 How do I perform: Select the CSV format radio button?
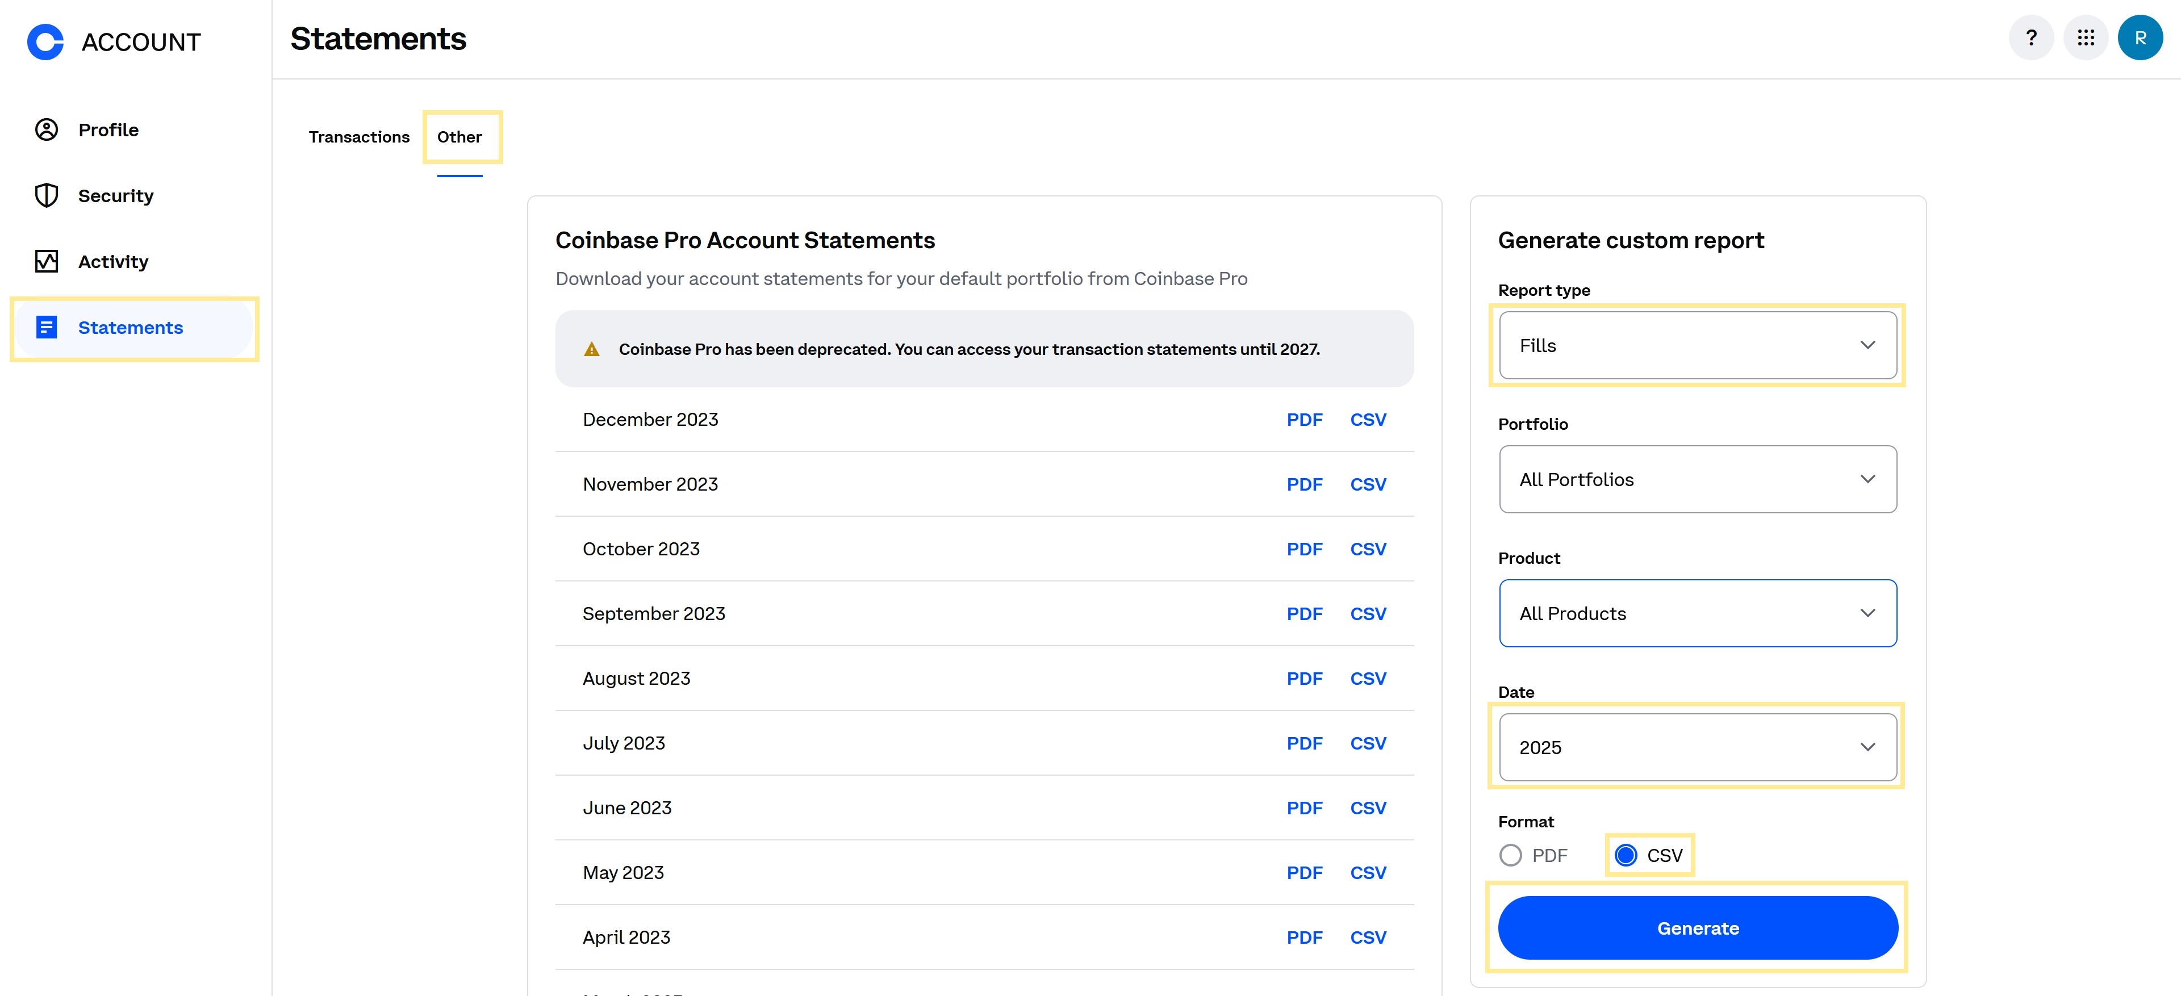pyautogui.click(x=1626, y=856)
